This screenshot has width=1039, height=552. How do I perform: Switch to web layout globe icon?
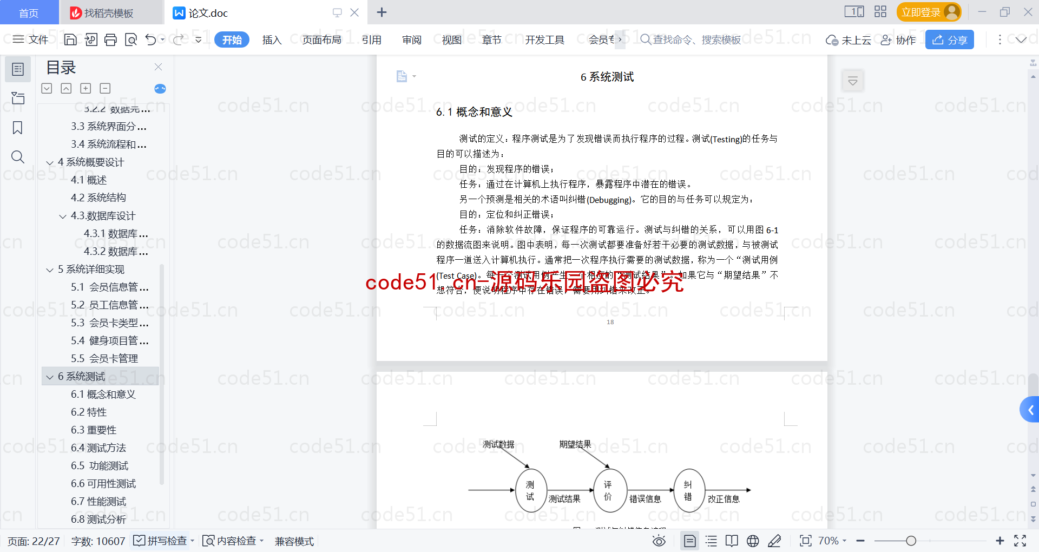(x=753, y=541)
